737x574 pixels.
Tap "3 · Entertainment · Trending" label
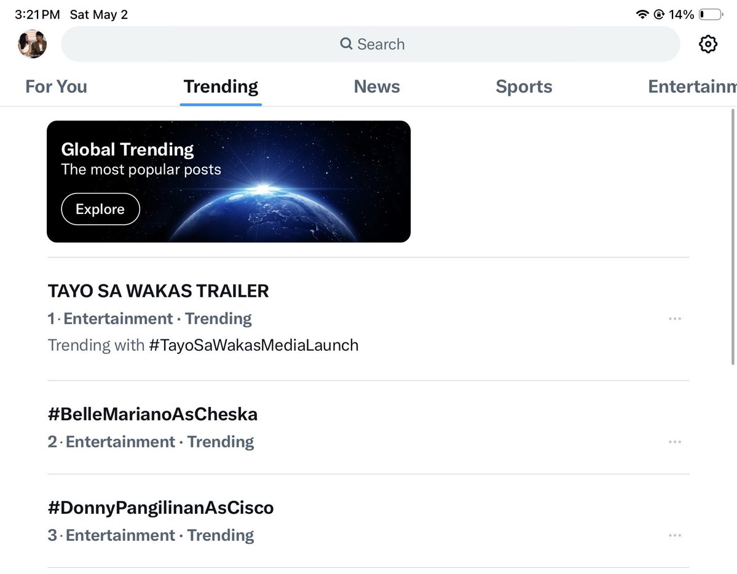(151, 535)
